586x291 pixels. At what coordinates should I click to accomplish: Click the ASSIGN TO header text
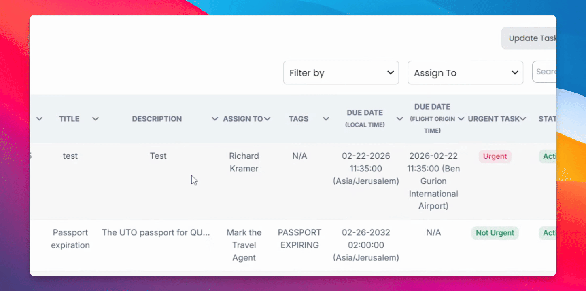[x=243, y=119]
